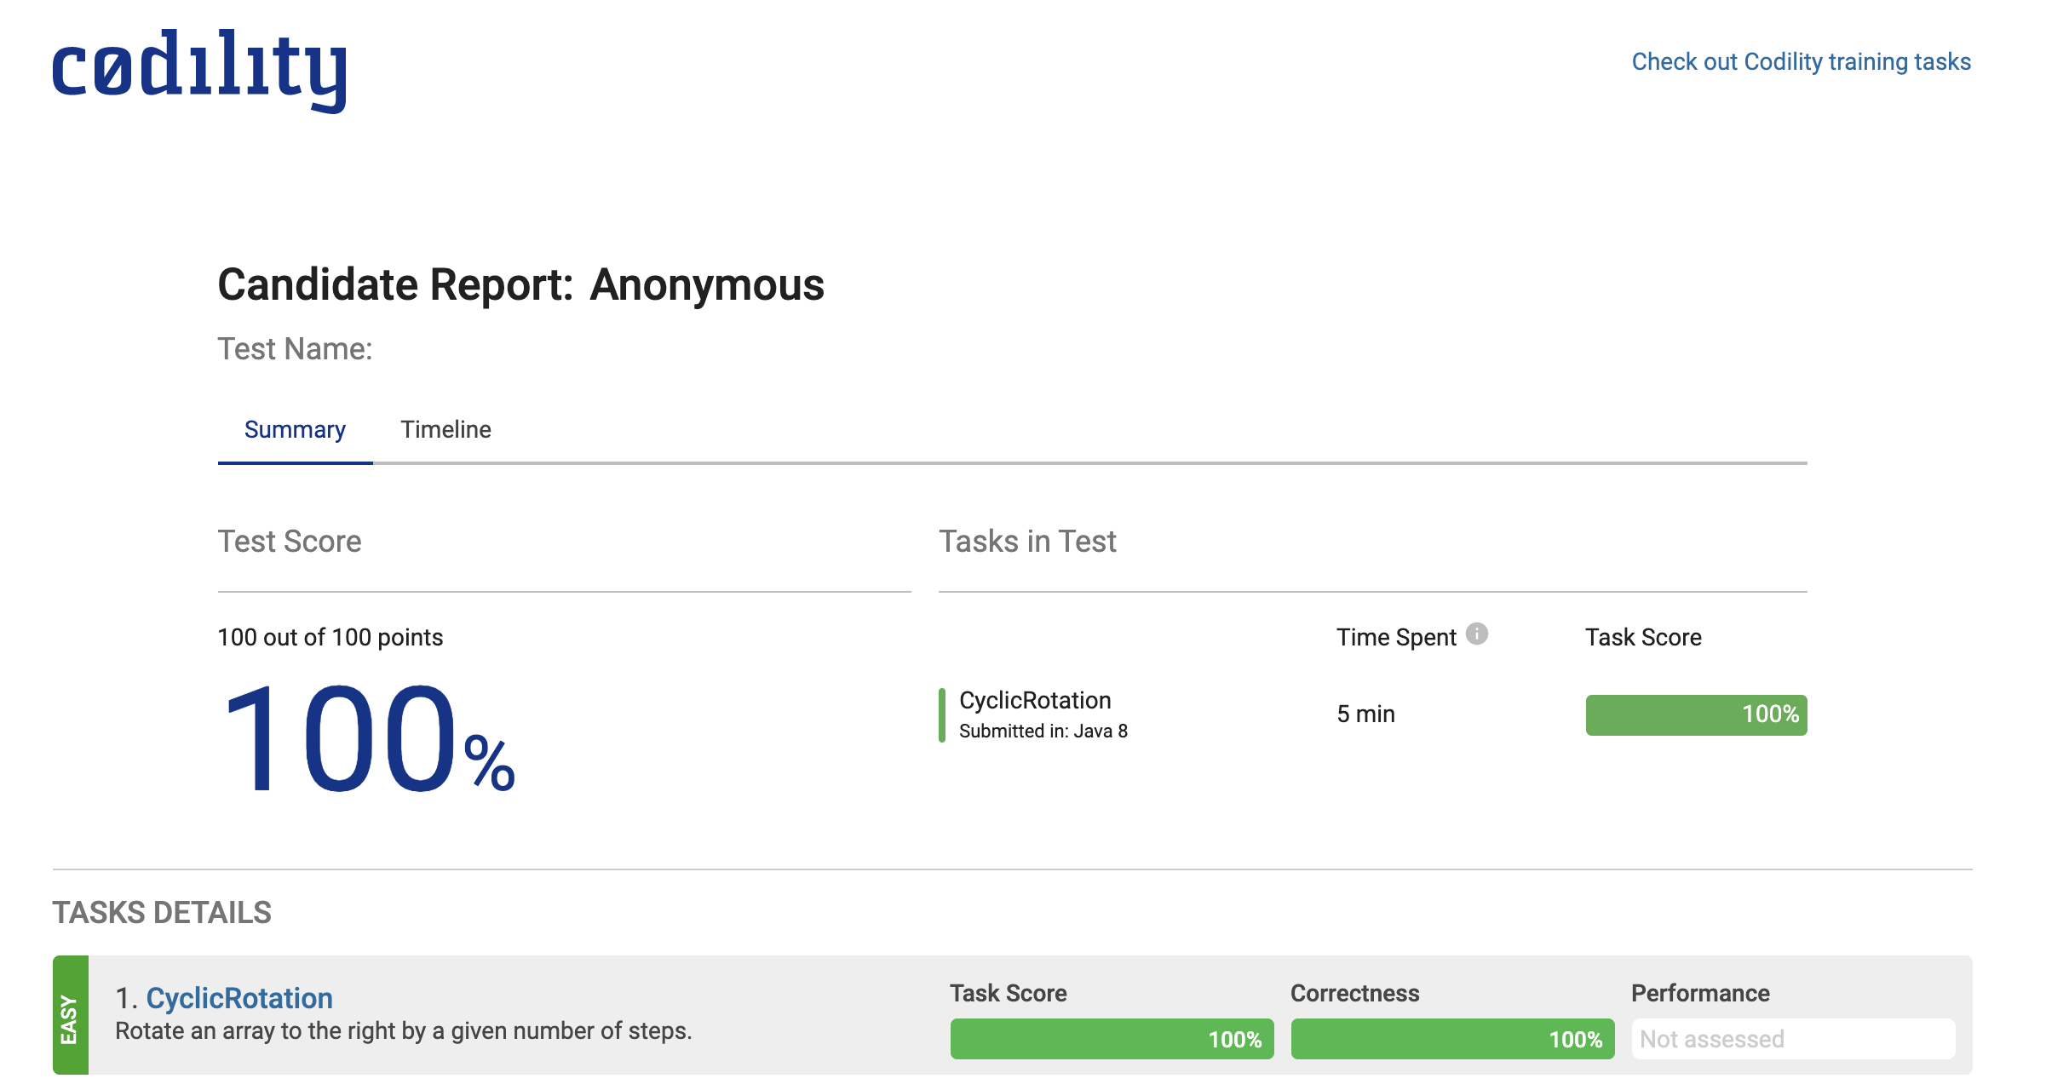Click CyclicRotation in Tasks in Test
Screen dimensions: 2046x1090
1035,701
